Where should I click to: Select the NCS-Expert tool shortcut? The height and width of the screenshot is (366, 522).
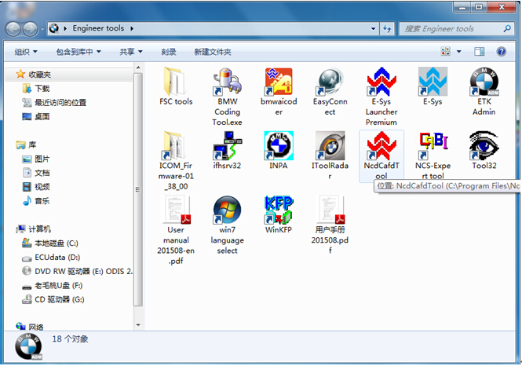tap(433, 156)
